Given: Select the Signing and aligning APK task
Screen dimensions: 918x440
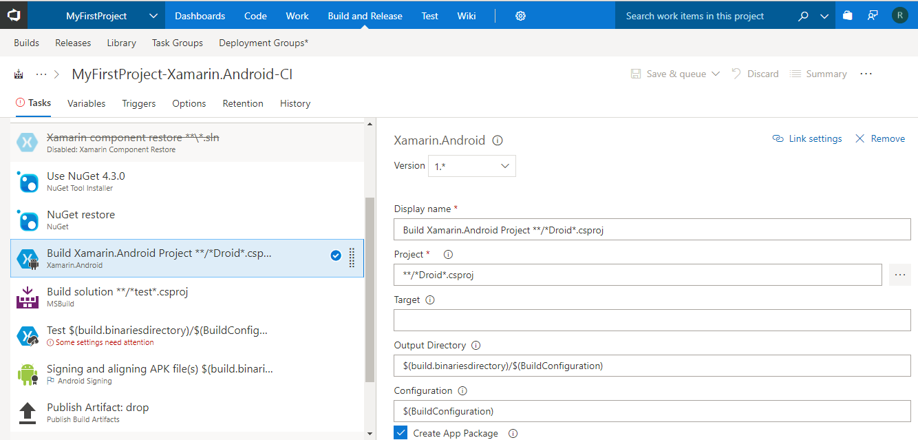Looking at the screenshot, I should coord(187,375).
